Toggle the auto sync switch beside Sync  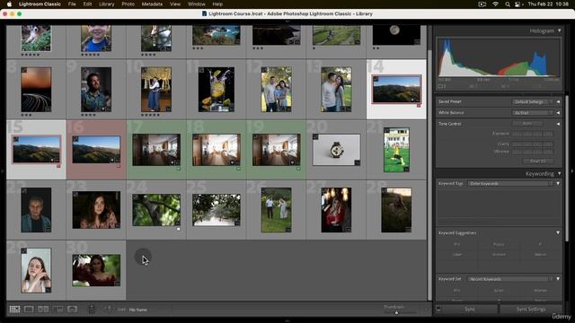[438, 310]
